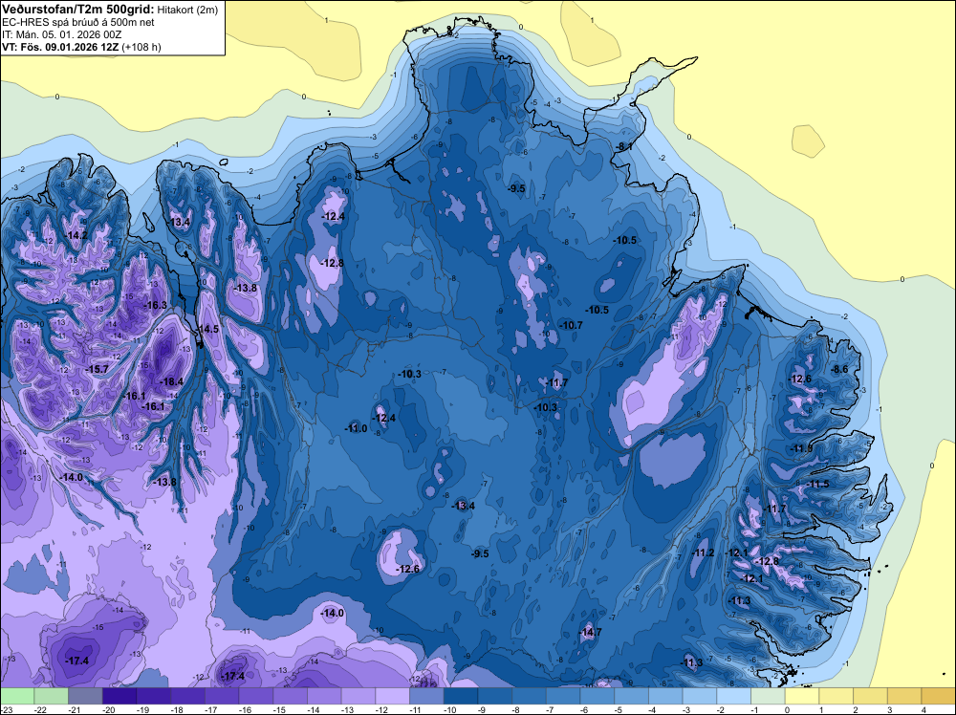Image resolution: width=956 pixels, height=715 pixels.
Task: Click the -18.4 temperature label
Action: [171, 381]
